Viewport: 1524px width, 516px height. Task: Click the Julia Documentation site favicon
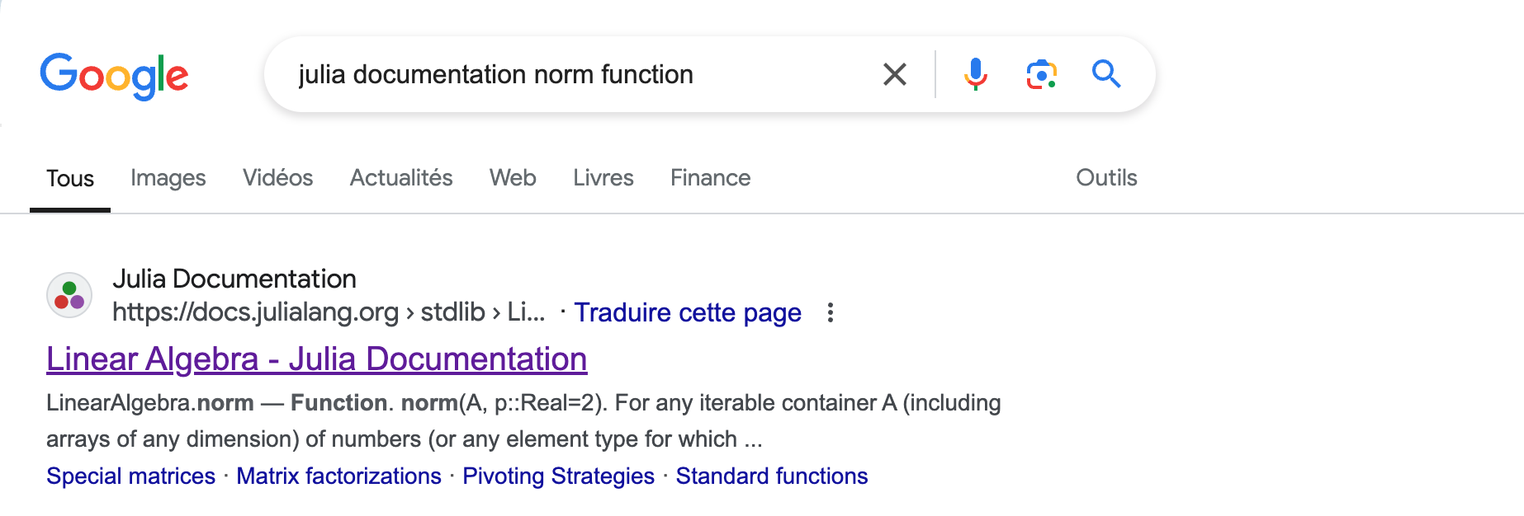[69, 295]
